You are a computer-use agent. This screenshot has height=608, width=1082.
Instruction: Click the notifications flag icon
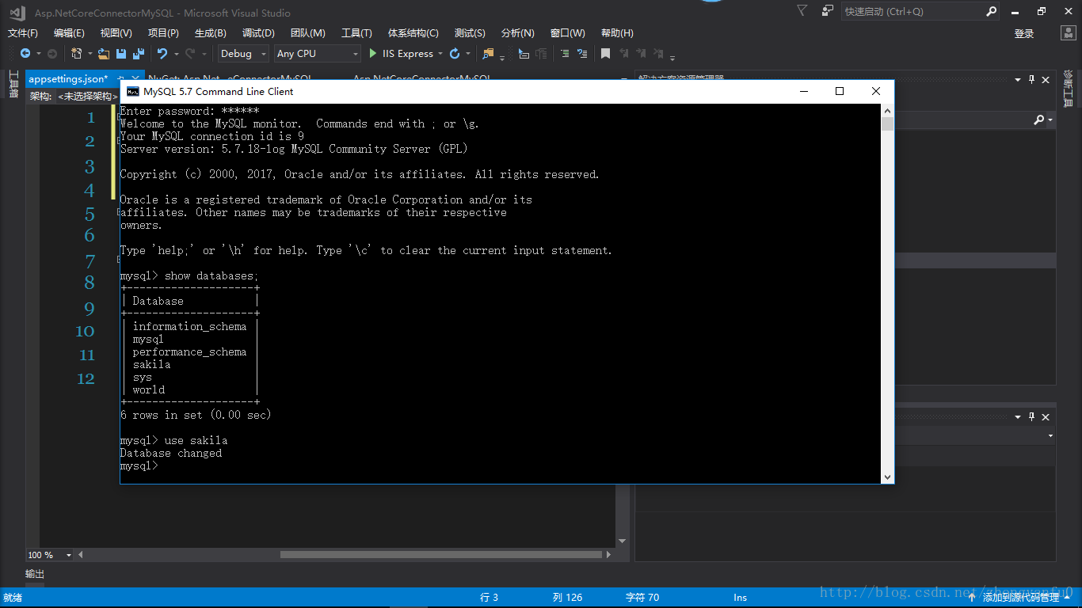(x=802, y=11)
